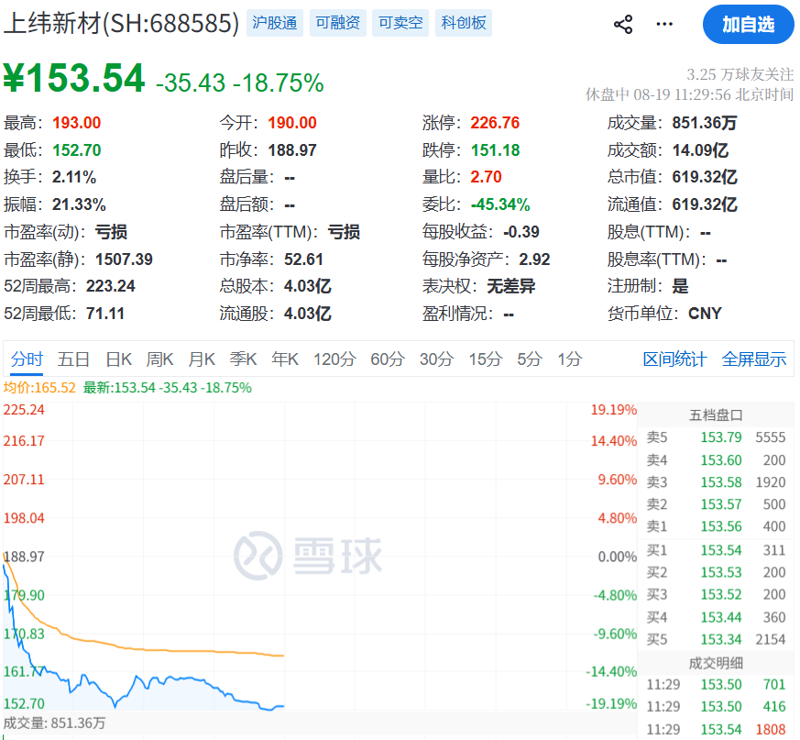This screenshot has width=800, height=740.
Task: Click the 总市值 value 619.32亿
Action: (705, 177)
